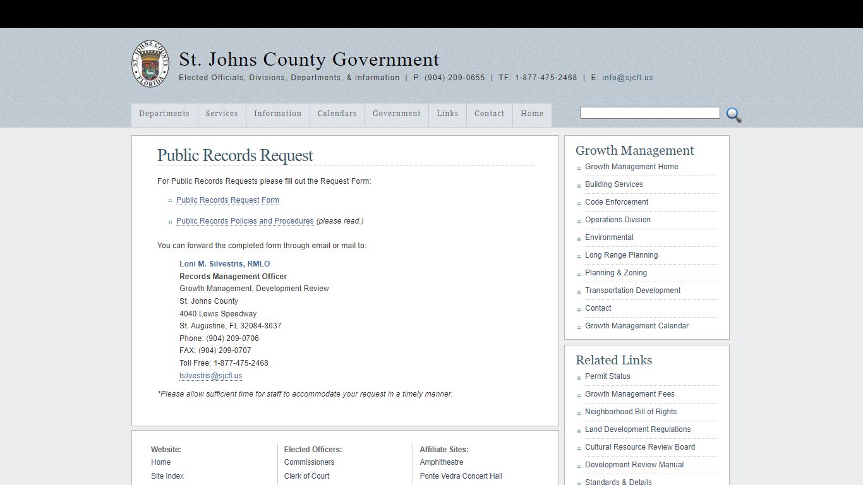The height and width of the screenshot is (485, 863).
Task: Click the Records Management Officer title text
Action: click(x=233, y=277)
